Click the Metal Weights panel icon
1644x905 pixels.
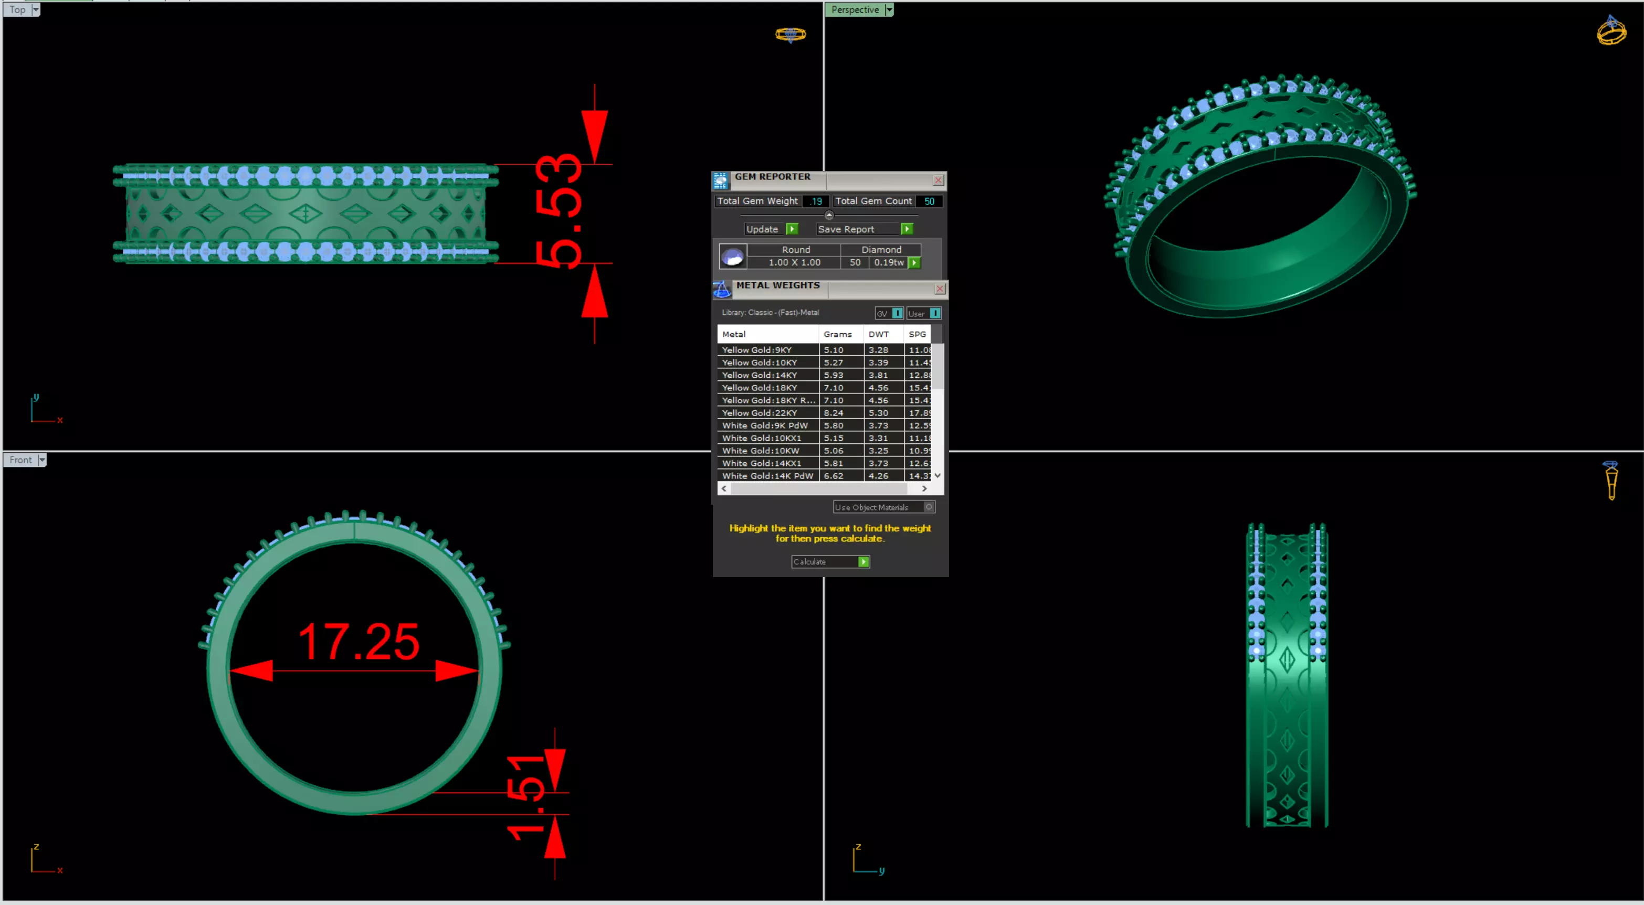click(x=722, y=290)
